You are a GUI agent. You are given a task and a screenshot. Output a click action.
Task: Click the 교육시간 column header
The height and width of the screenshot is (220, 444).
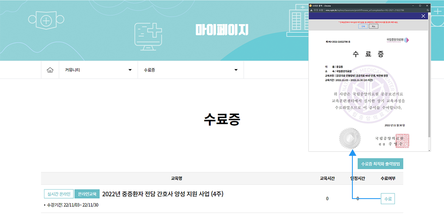(327, 178)
